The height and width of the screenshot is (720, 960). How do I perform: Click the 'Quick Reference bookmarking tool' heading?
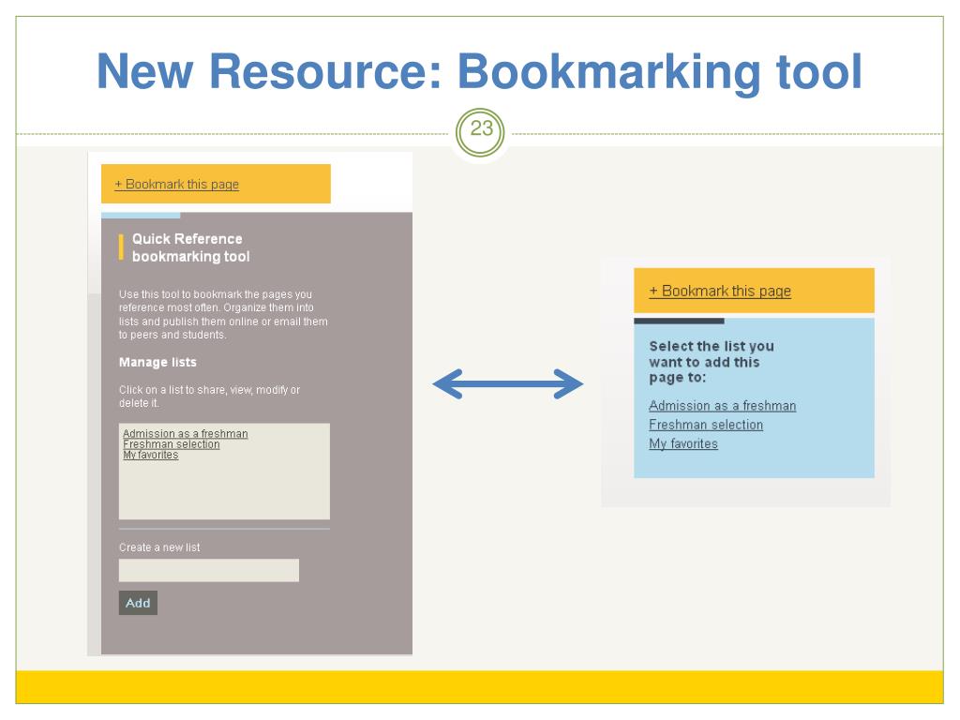click(191, 247)
